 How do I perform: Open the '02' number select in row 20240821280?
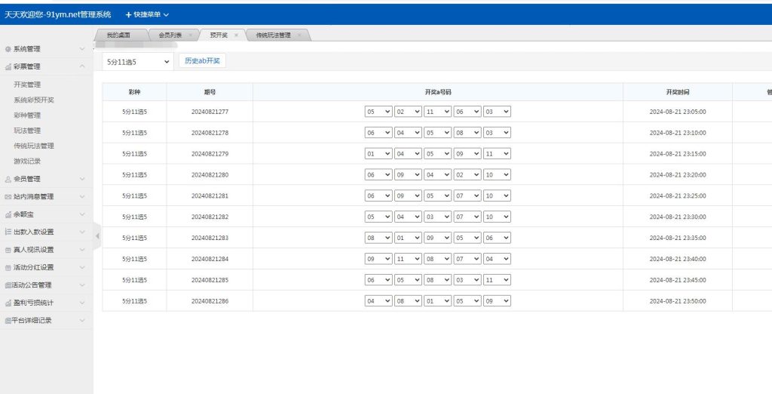(467, 174)
